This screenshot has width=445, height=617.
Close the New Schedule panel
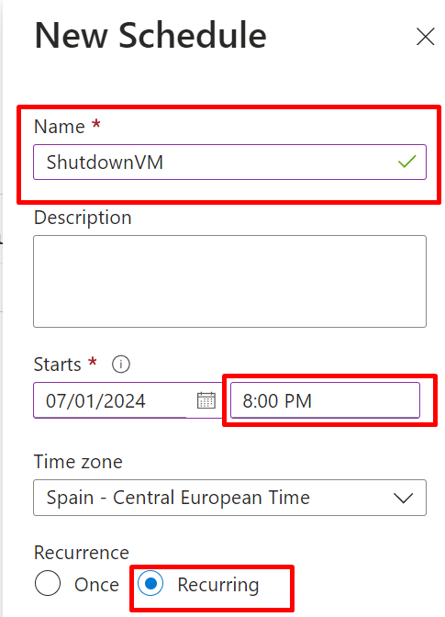coord(426,37)
